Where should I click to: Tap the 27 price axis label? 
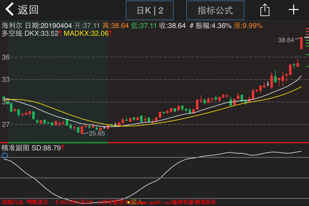tap(6, 124)
